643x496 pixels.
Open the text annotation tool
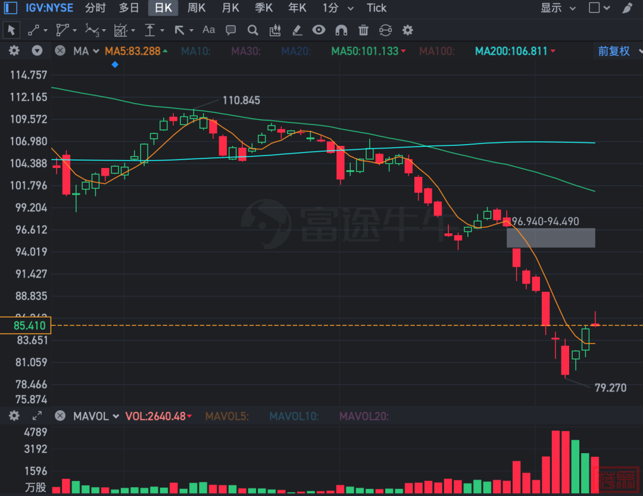[208, 30]
